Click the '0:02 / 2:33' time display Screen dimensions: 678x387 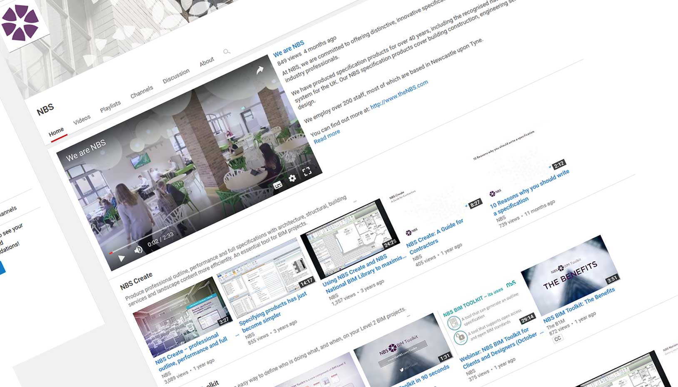pos(160,240)
